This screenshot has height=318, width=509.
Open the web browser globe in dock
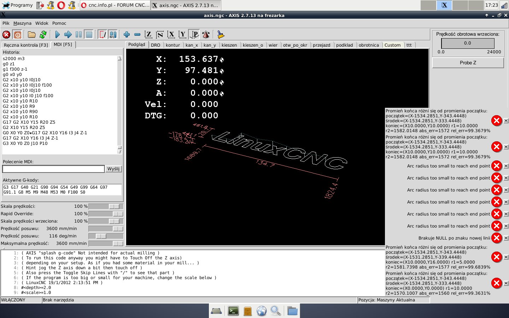click(262, 311)
